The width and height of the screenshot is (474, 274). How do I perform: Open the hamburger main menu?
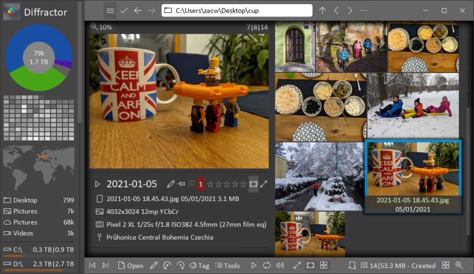110,11
